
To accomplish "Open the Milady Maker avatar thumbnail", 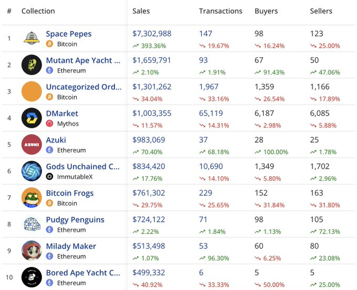I will pos(31,251).
